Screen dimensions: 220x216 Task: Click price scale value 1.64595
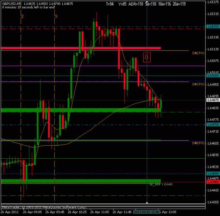(213, 155)
